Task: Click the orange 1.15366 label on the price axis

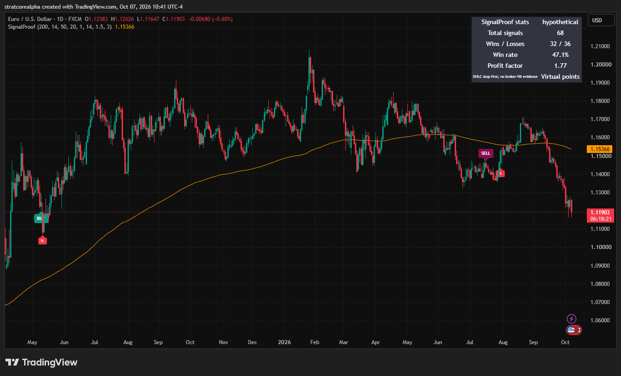Action: pos(600,149)
